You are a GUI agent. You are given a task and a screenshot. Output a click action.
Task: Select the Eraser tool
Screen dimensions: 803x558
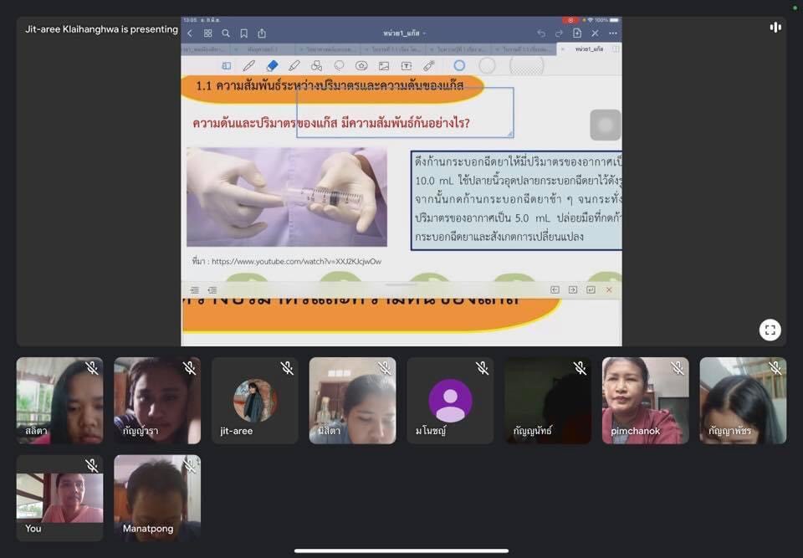tap(272, 65)
